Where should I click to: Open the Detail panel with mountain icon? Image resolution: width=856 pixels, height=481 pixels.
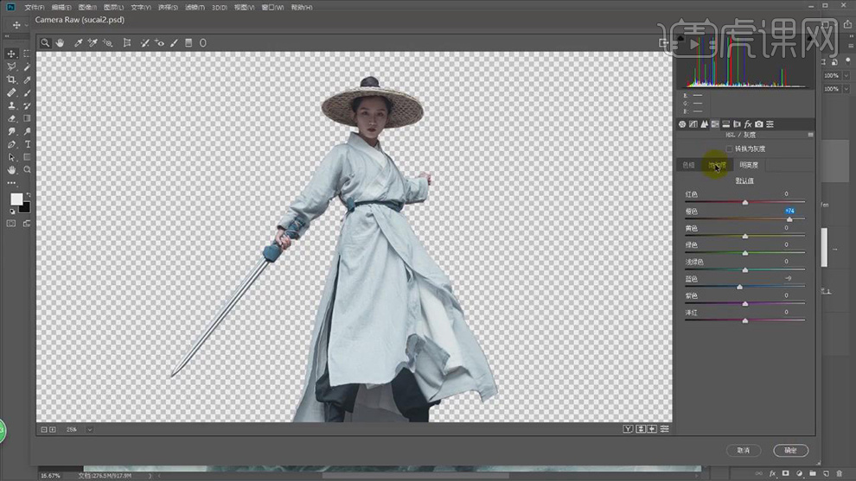(x=704, y=124)
